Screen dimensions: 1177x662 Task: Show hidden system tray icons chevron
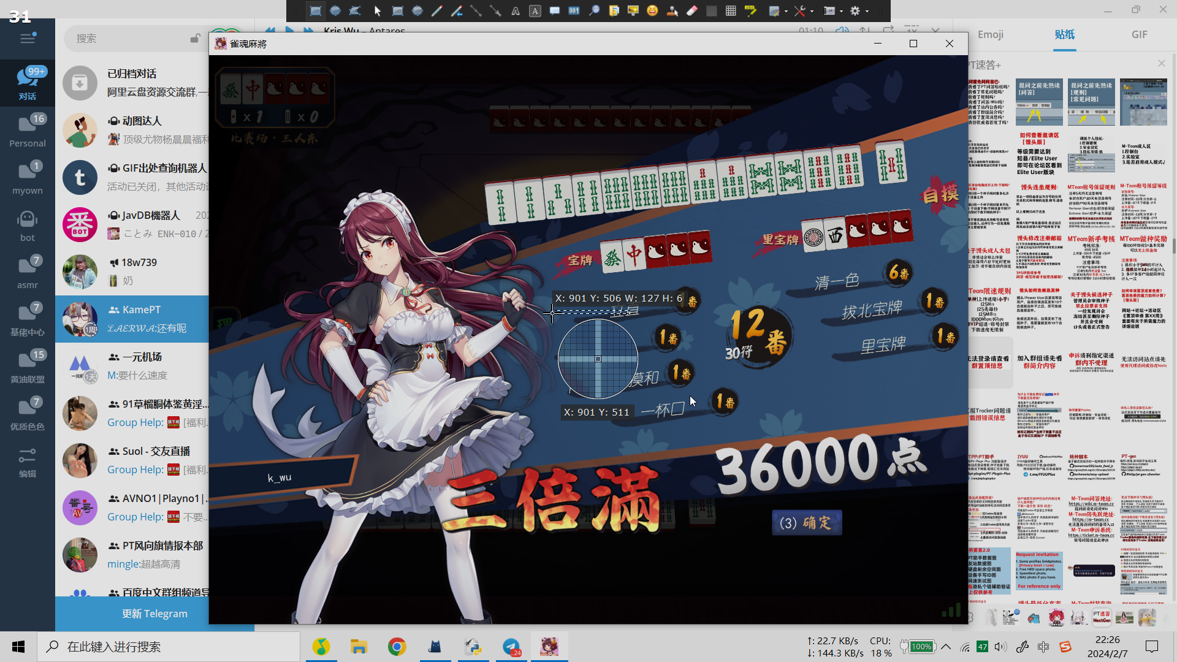click(x=946, y=647)
